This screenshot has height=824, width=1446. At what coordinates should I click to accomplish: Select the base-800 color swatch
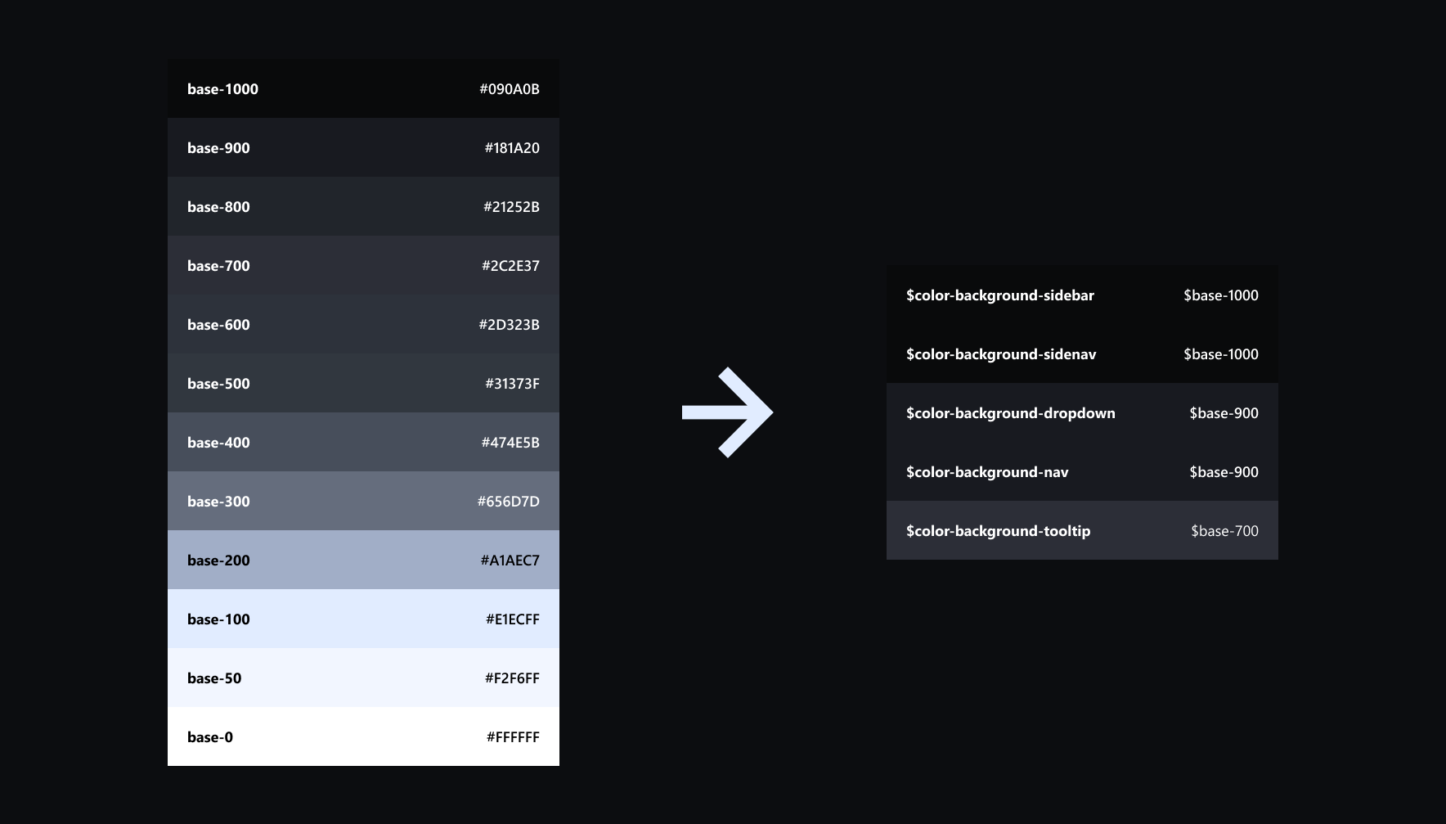click(362, 206)
